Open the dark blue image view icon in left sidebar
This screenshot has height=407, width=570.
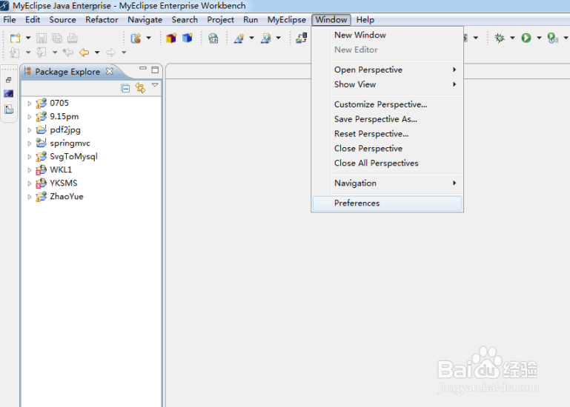tap(9, 94)
